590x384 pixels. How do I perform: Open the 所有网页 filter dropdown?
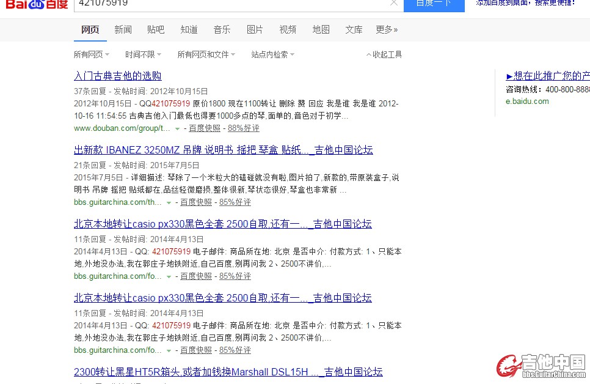(92, 54)
